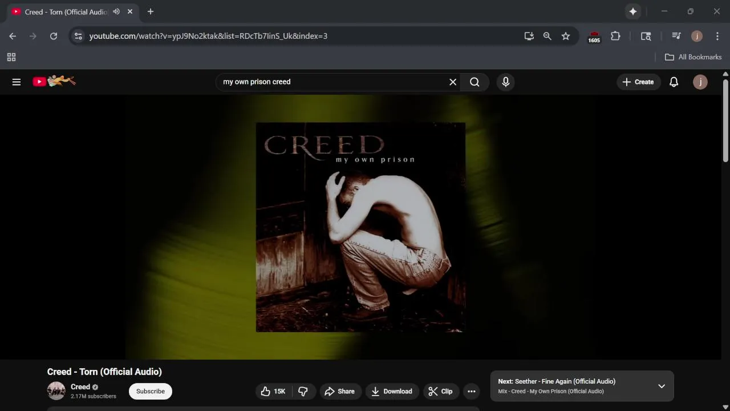Click the URL in the address bar

208,36
